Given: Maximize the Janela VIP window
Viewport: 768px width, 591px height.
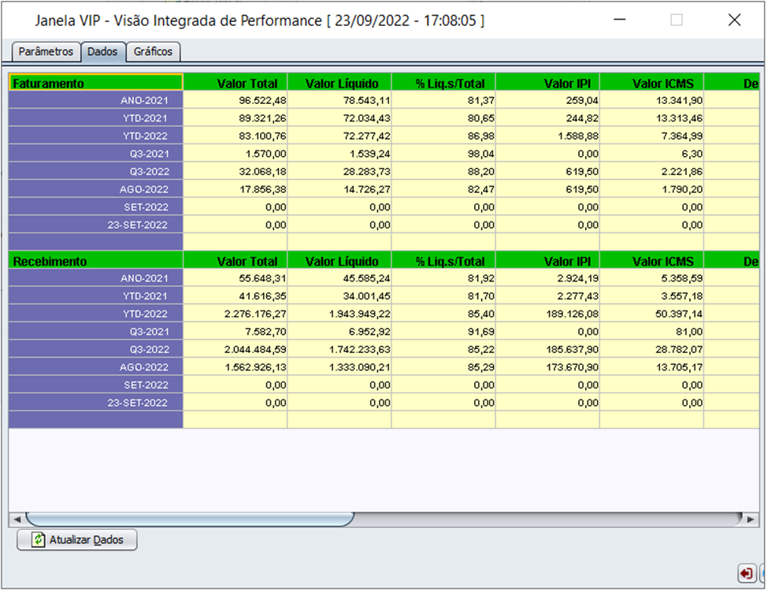Looking at the screenshot, I should tap(676, 20).
